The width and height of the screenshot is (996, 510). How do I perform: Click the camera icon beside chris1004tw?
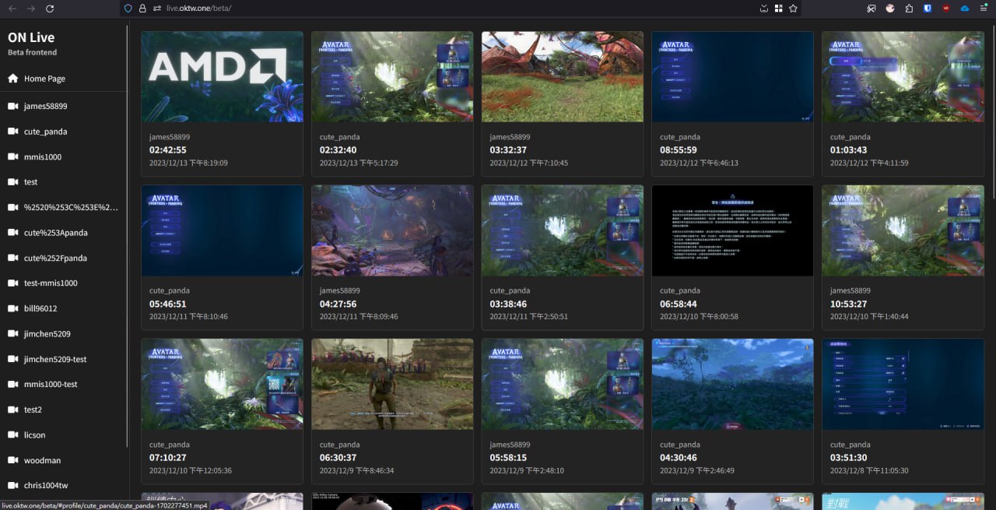pyautogui.click(x=12, y=485)
